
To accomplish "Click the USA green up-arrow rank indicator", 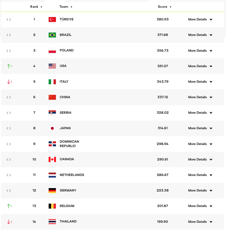I will pos(9,66).
